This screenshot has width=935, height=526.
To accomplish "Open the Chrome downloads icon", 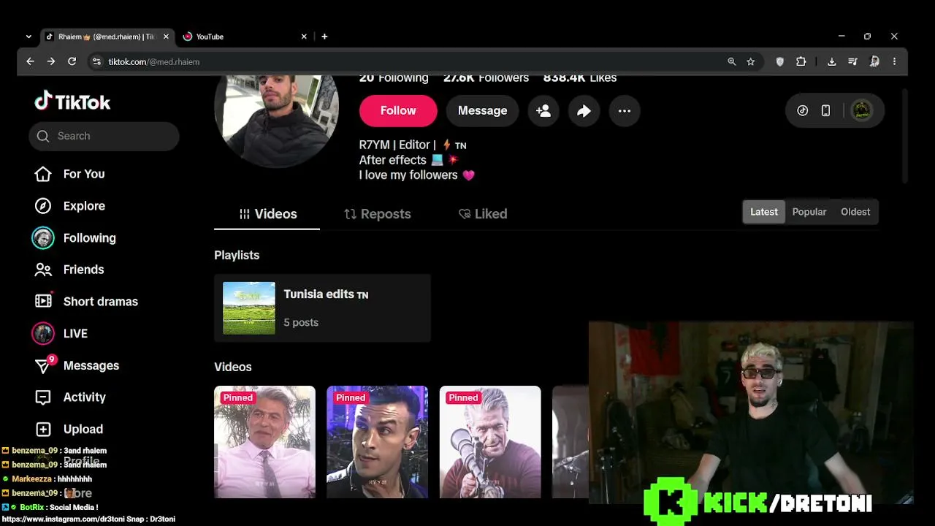I will 831,61.
